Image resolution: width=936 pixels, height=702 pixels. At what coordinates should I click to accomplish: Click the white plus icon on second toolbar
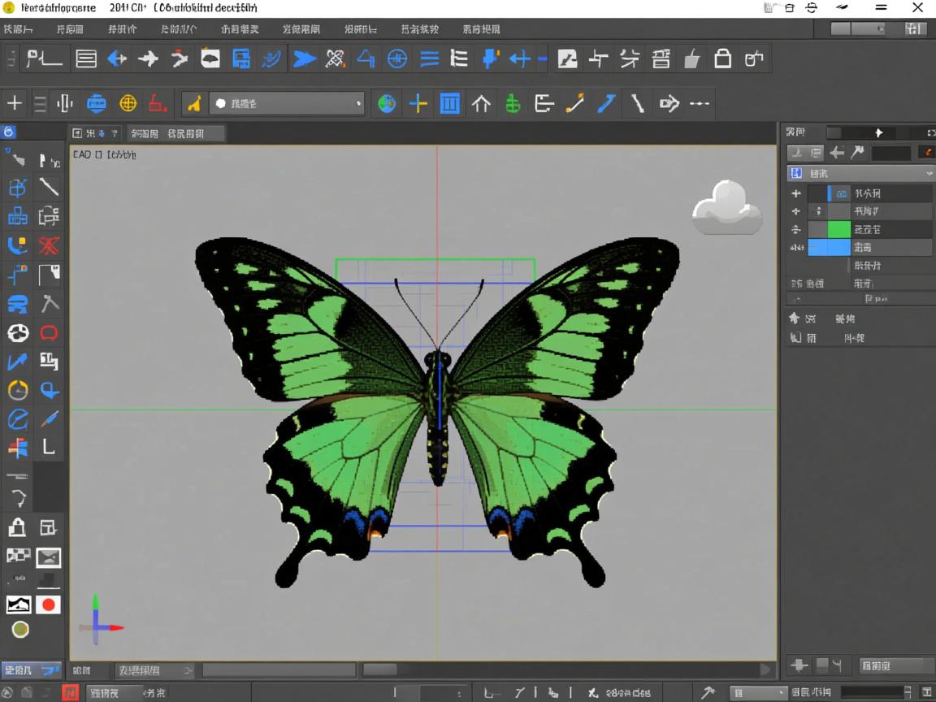point(15,103)
